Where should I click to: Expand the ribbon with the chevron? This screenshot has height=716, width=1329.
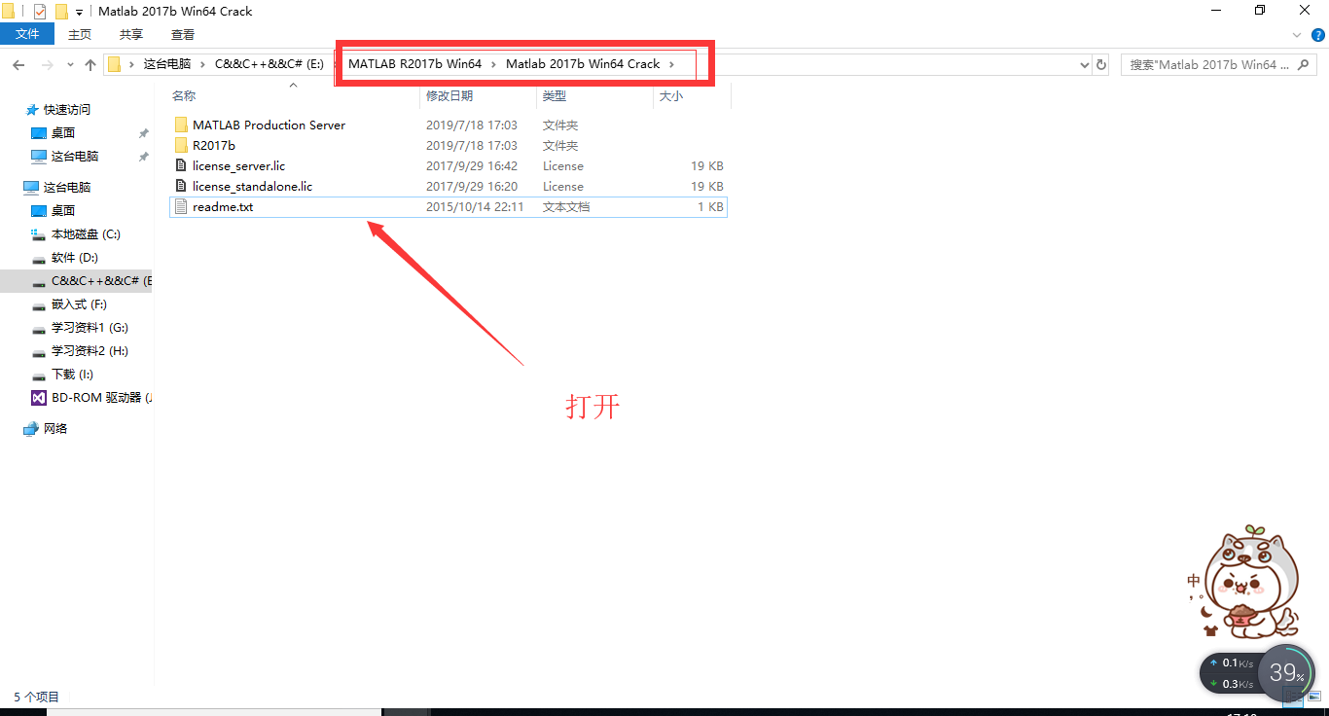1296,35
